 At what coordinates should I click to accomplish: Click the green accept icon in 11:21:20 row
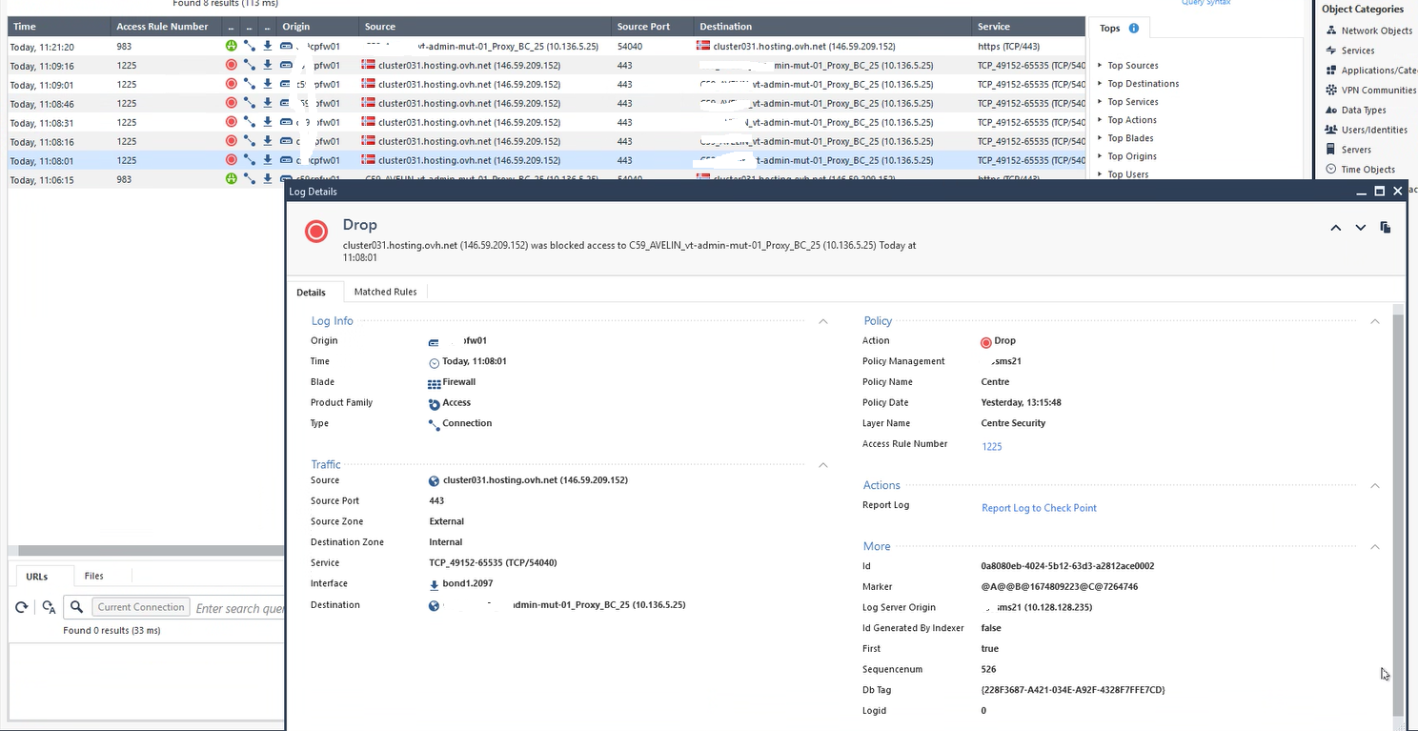(x=231, y=46)
